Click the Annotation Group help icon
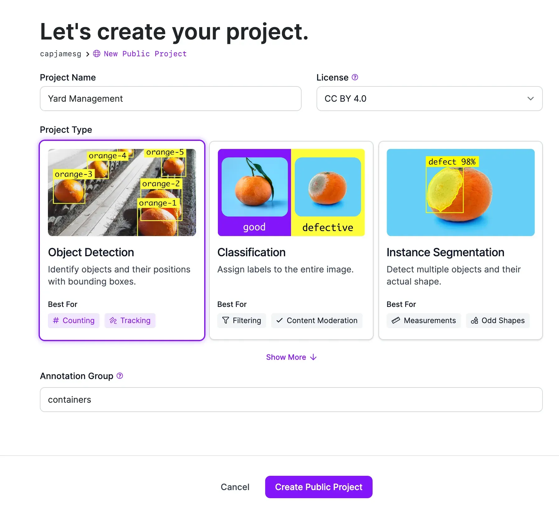The image size is (559, 510). tap(120, 376)
